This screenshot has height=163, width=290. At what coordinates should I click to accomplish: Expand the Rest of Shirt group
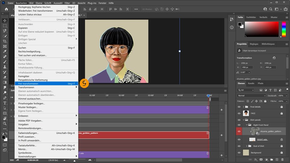[246, 146]
